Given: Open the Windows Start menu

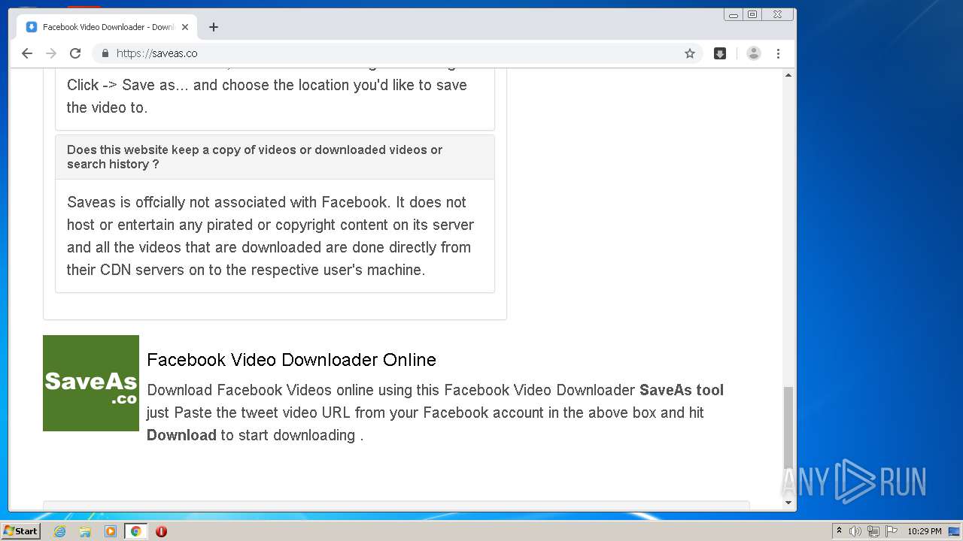Looking at the screenshot, I should click(21, 530).
